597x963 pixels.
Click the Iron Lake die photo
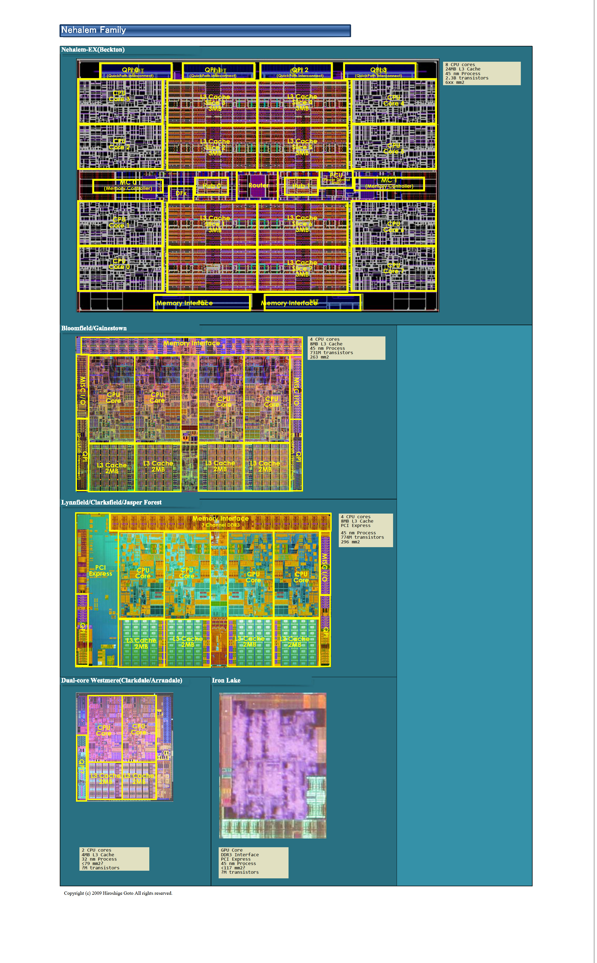click(x=272, y=765)
